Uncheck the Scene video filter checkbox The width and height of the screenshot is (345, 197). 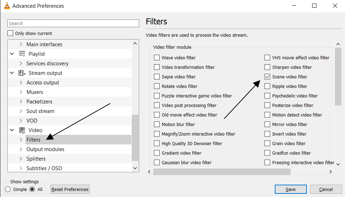pos(267,77)
